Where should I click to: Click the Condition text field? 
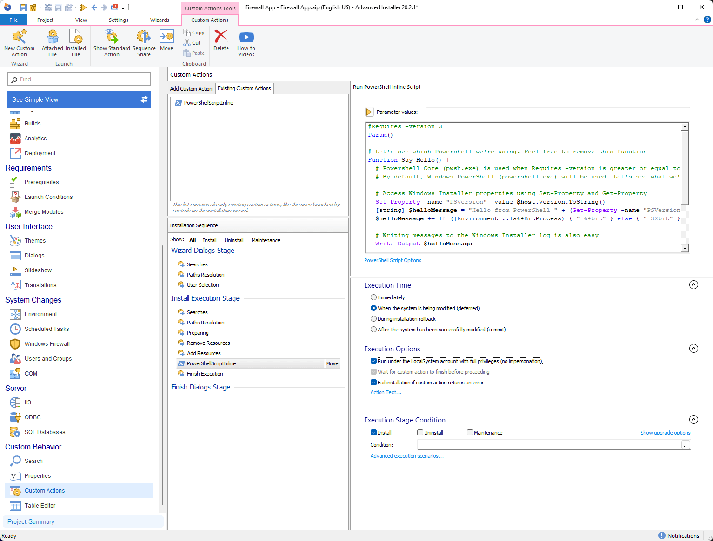pyautogui.click(x=549, y=445)
